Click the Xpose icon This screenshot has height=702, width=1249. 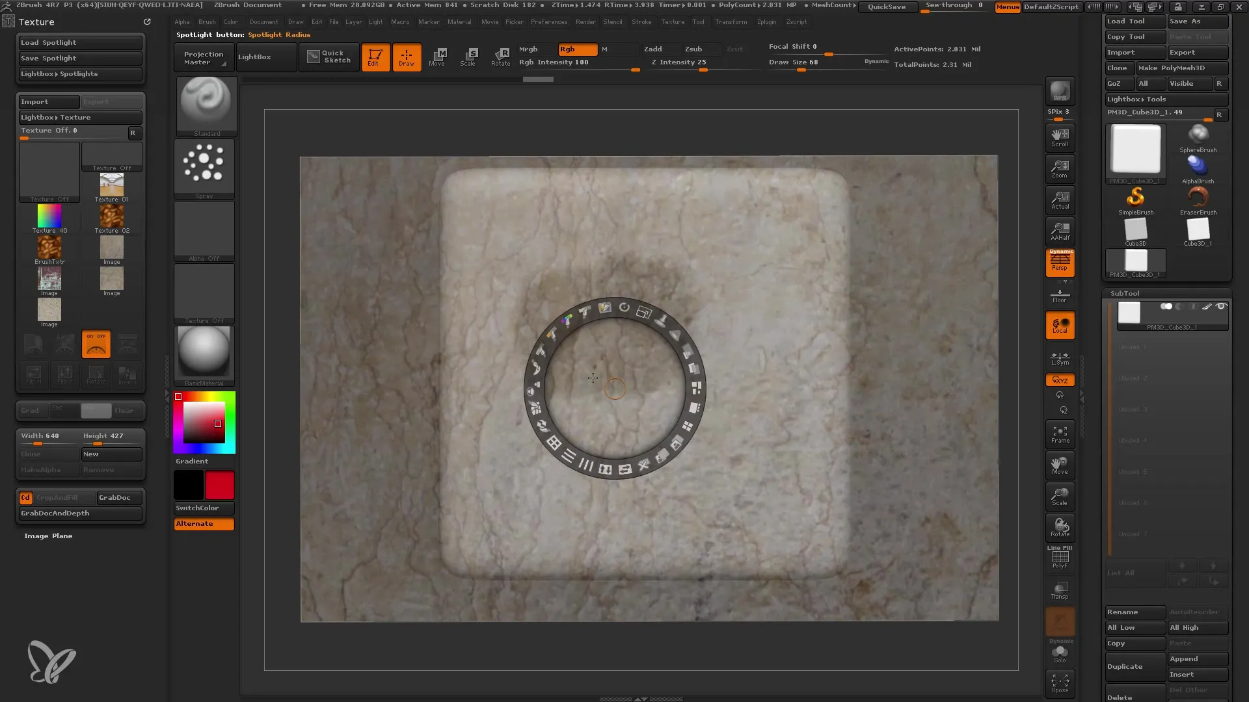1060,683
